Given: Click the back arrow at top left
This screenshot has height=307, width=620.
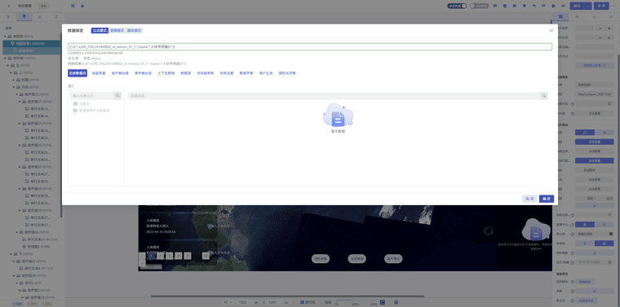Looking at the screenshot, I should click(x=9, y=6).
